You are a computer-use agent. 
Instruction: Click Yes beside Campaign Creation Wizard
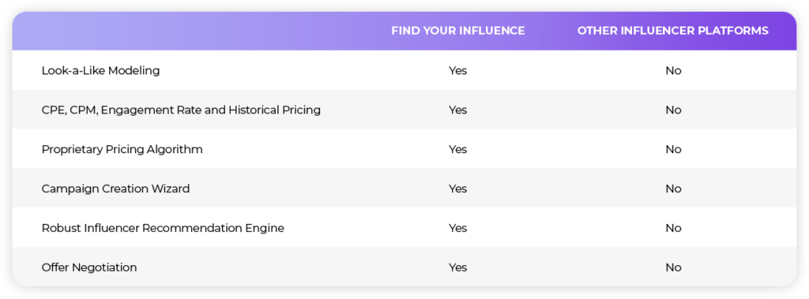(x=457, y=189)
